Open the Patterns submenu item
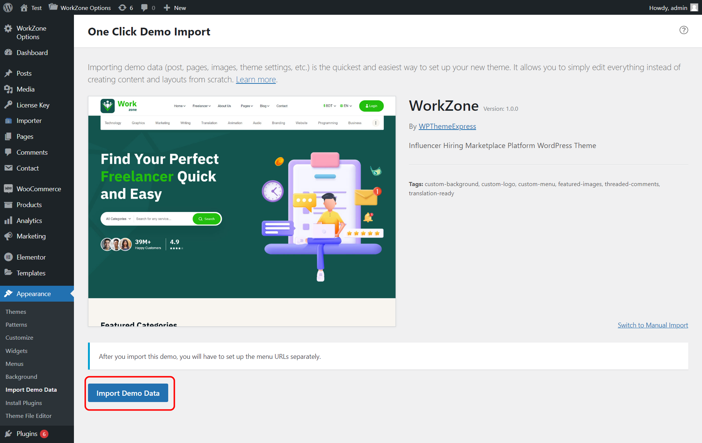Viewport: 702px width, 443px height. 16,324
